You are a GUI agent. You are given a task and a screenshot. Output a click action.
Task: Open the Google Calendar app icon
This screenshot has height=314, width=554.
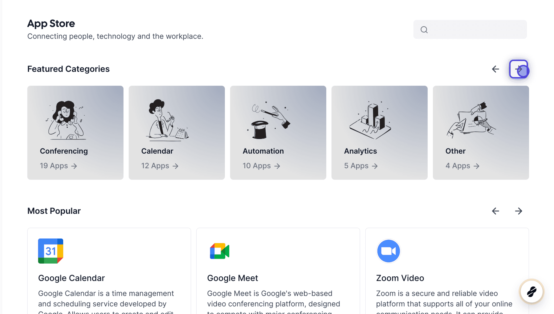tap(51, 251)
